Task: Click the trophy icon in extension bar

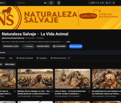Action: (114, 3)
